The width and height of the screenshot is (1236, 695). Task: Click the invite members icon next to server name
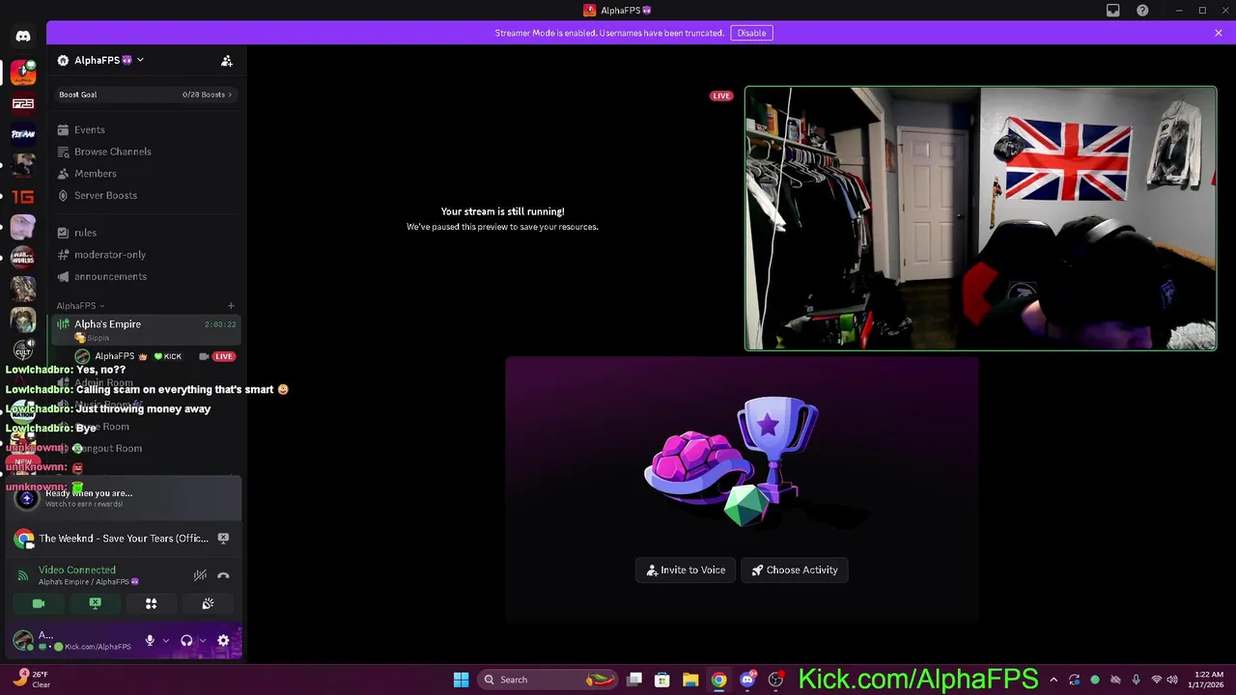coord(227,61)
